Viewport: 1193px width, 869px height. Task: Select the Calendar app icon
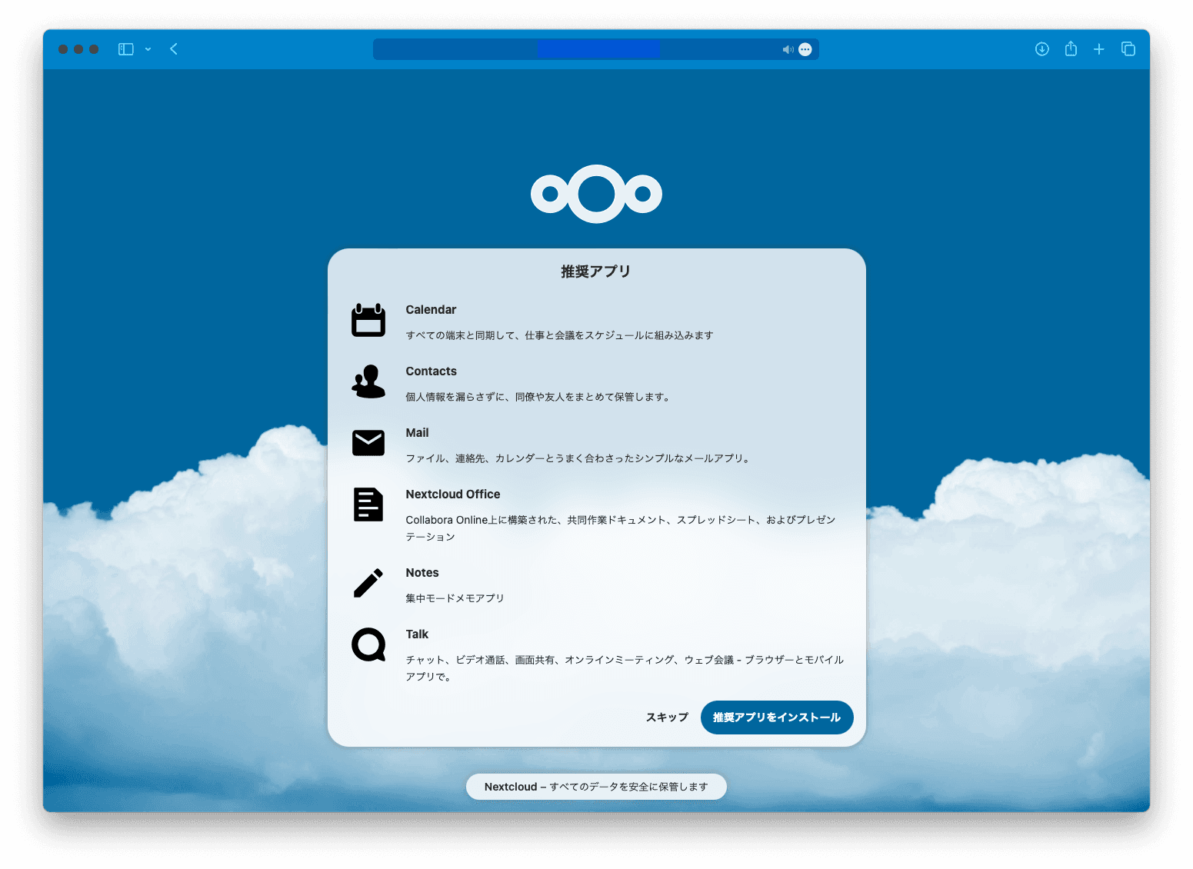(x=368, y=321)
